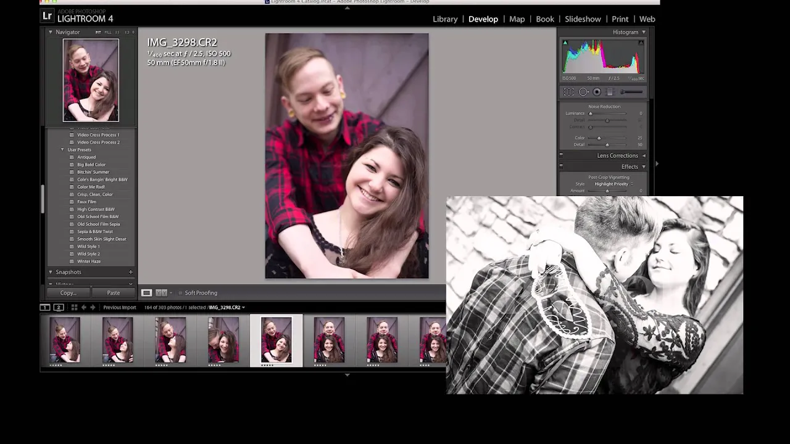The width and height of the screenshot is (790, 444).
Task: Click second window display button 2
Action: [x=59, y=307]
